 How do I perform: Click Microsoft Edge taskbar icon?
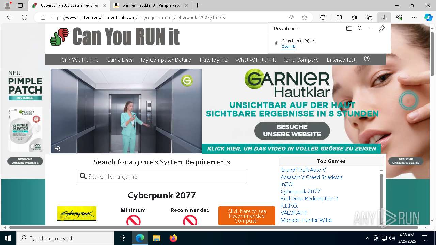point(140,238)
